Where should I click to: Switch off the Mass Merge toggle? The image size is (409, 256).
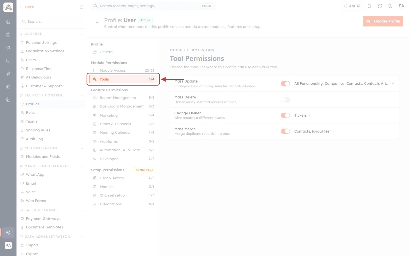[285, 131]
